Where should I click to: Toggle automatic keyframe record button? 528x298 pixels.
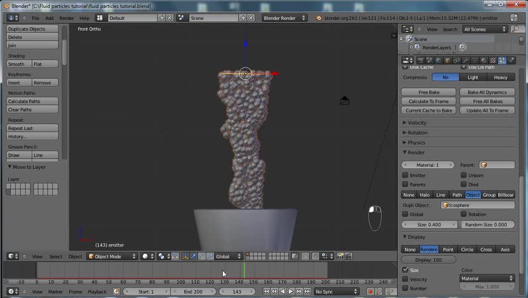370,292
